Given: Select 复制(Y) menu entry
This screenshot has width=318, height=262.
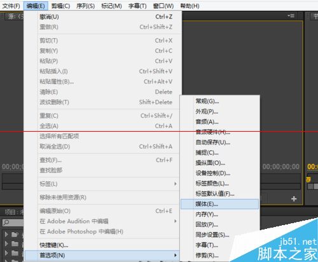Looking at the screenshot, I should (103, 51).
